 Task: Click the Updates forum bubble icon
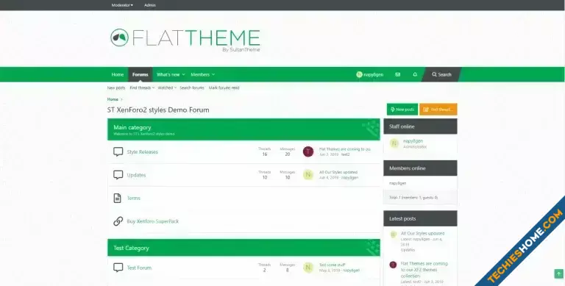118,175
